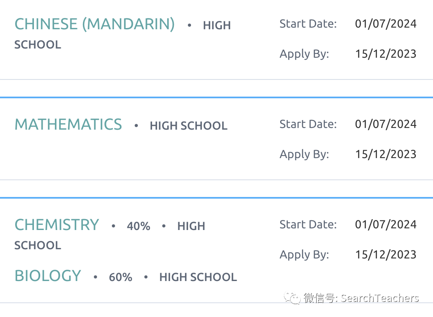This screenshot has width=433, height=317.
Task: Open the Mathematics job listing
Action: 68,125
